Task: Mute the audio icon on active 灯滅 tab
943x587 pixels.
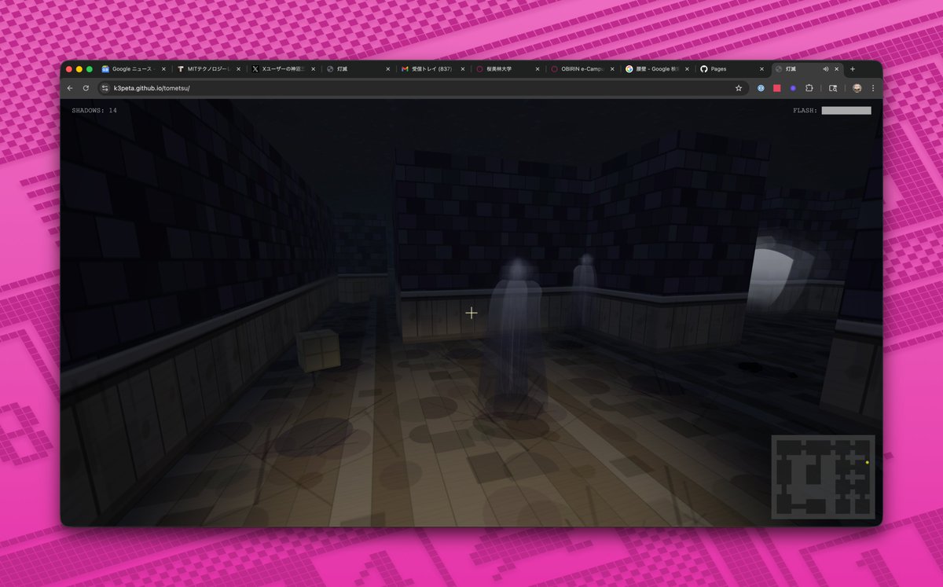Action: click(825, 69)
